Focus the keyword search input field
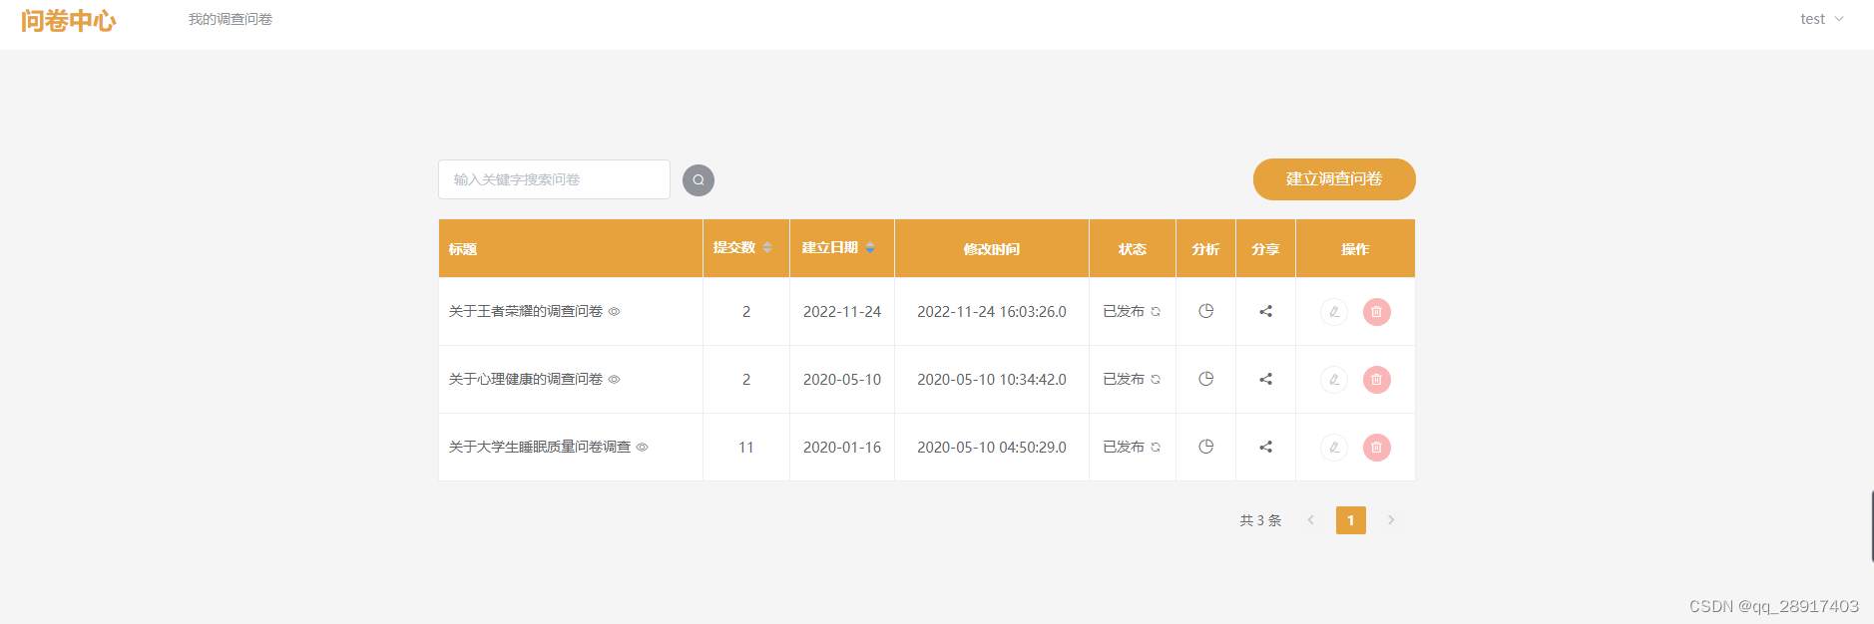This screenshot has width=1874, height=624. coord(554,179)
